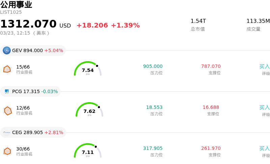The image size is (270, 164).
Task: Click the PCG support level 16.688
Action: coord(211,108)
